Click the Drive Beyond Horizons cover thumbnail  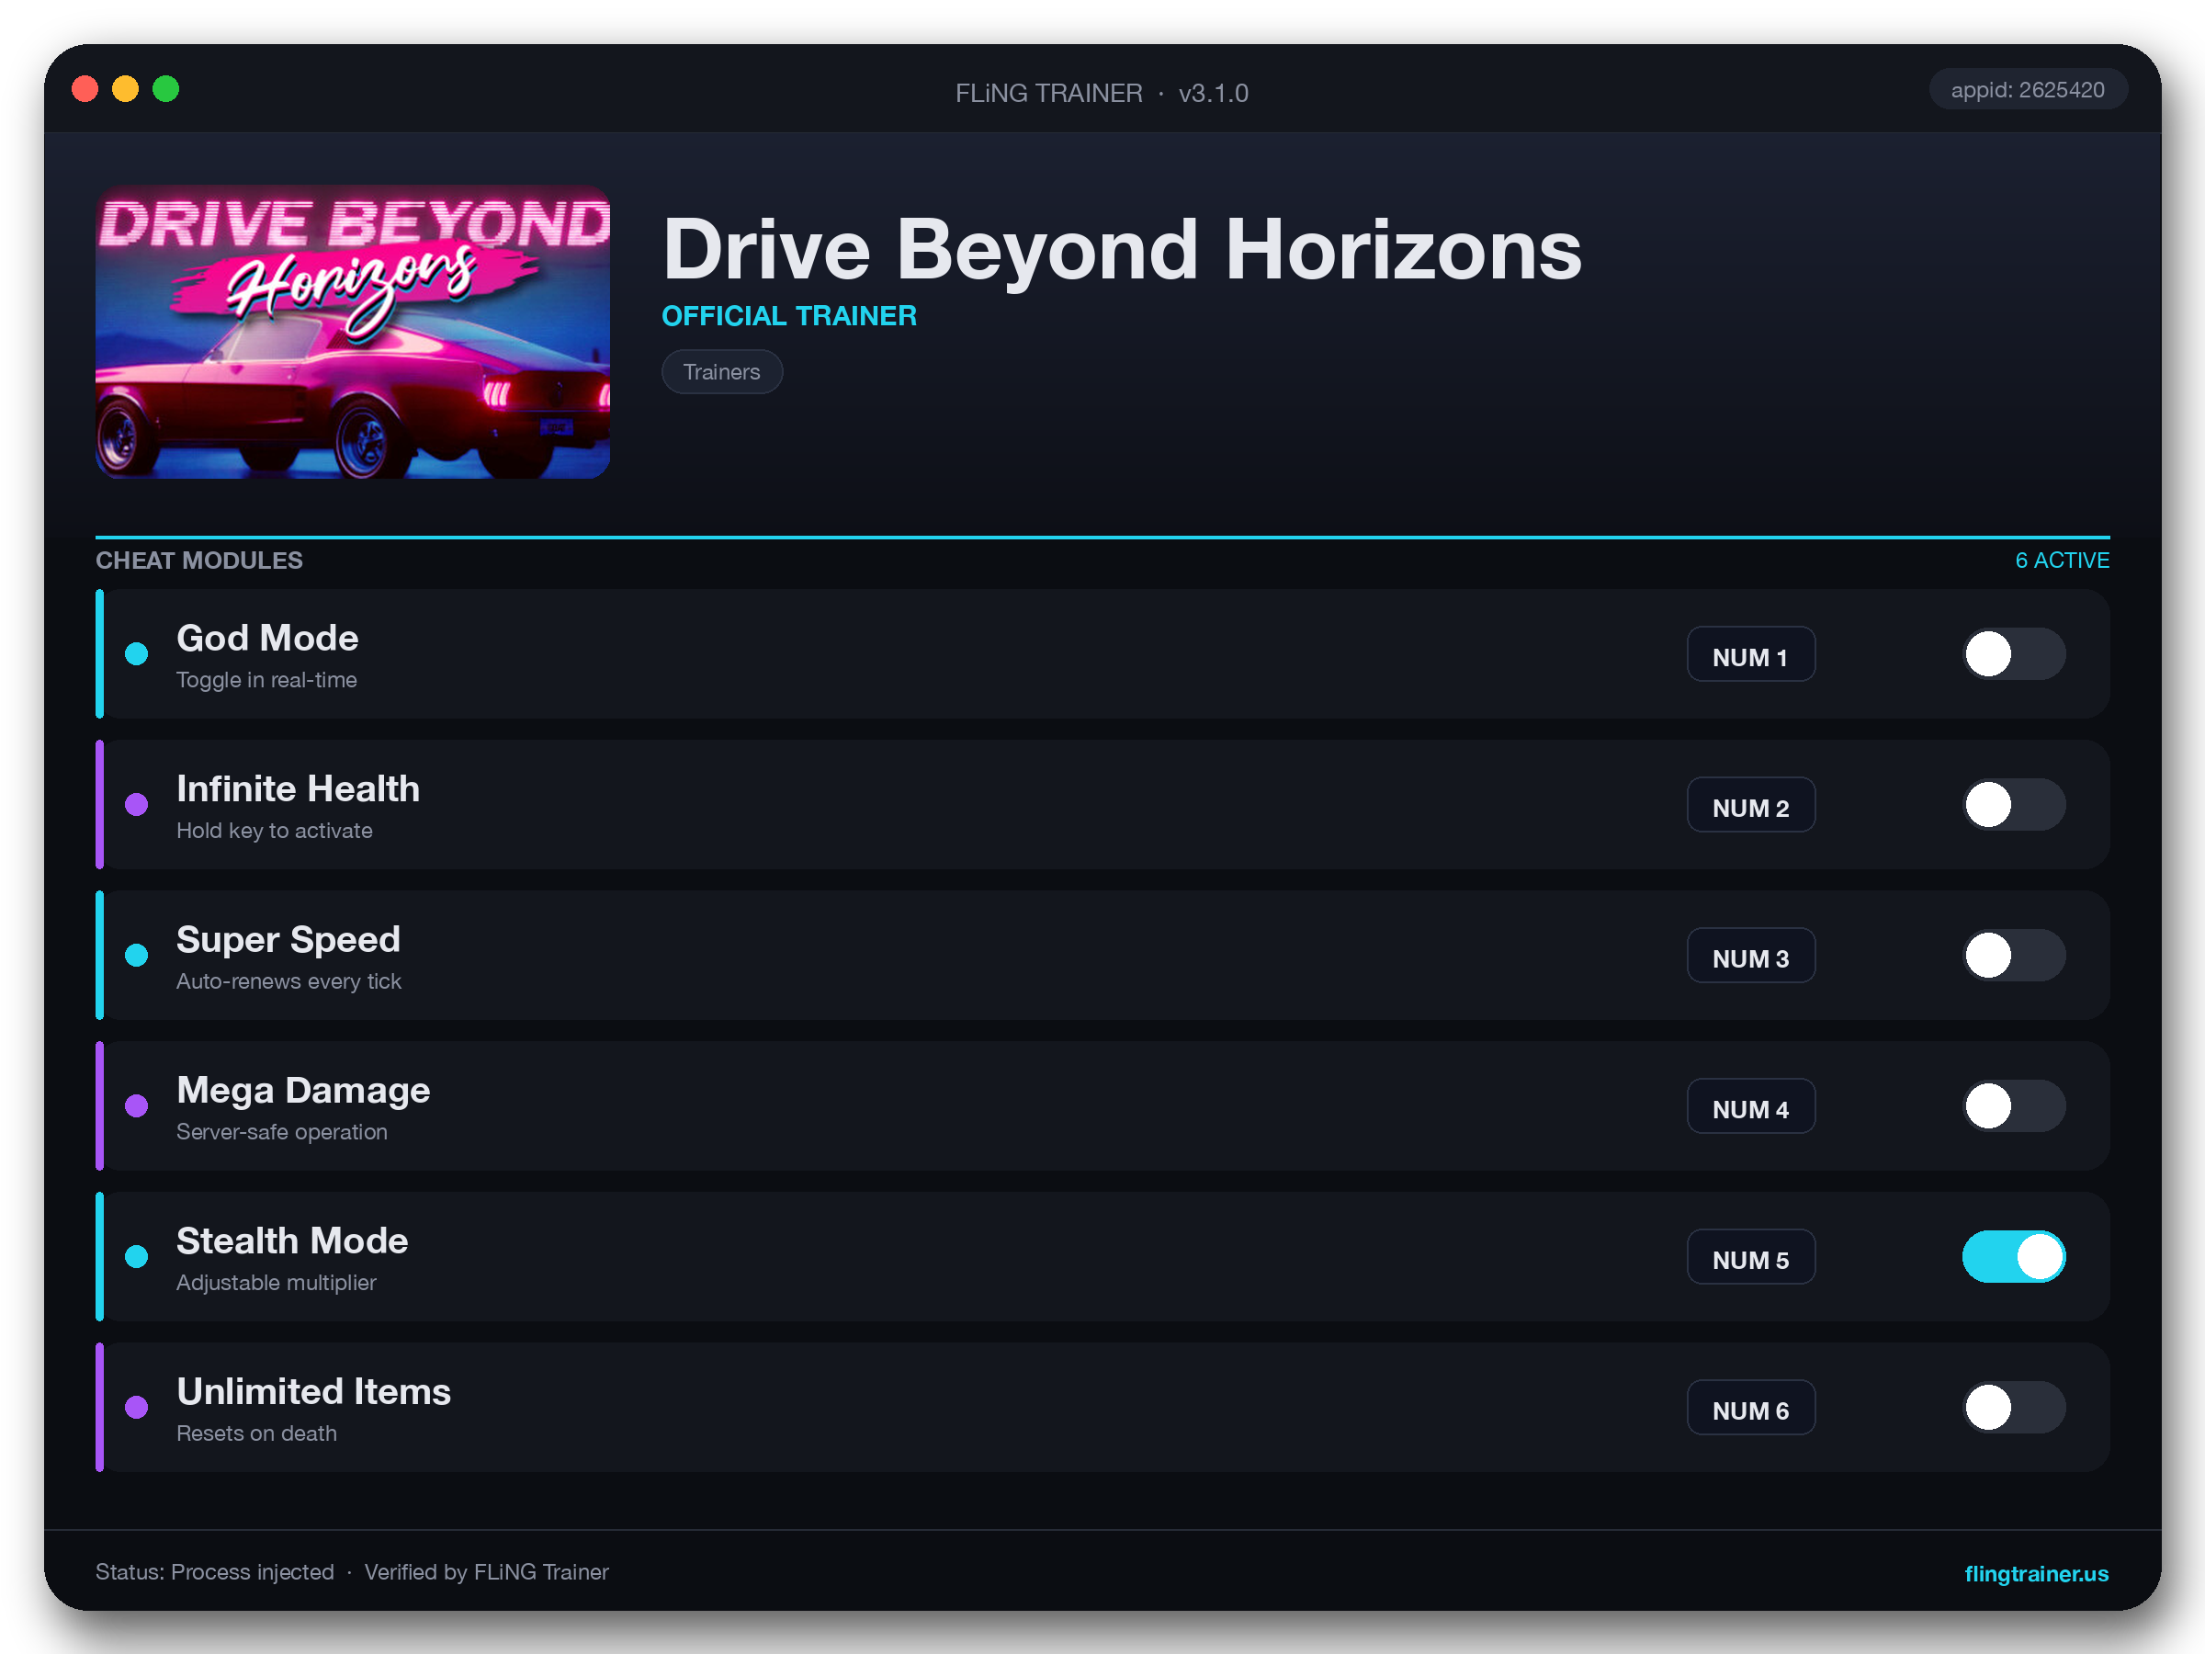point(353,332)
